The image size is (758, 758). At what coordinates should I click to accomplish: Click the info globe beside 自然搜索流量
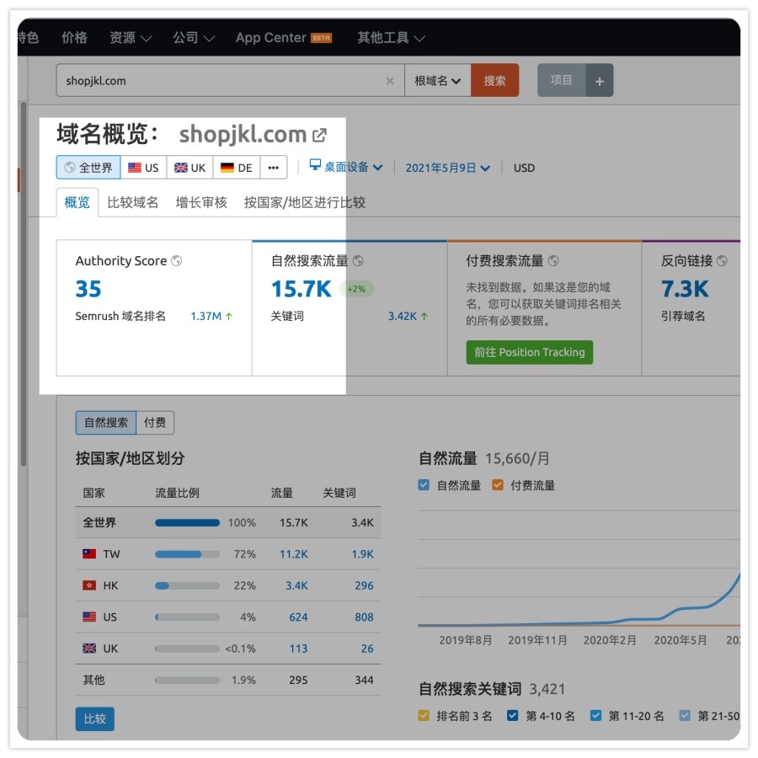(x=359, y=261)
